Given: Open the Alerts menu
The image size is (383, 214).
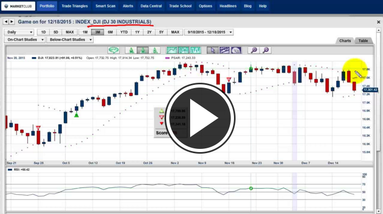Looking at the screenshot, I should pyautogui.click(x=128, y=6).
